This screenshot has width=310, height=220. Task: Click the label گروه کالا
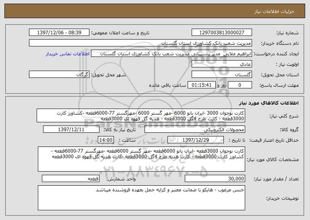289,130
